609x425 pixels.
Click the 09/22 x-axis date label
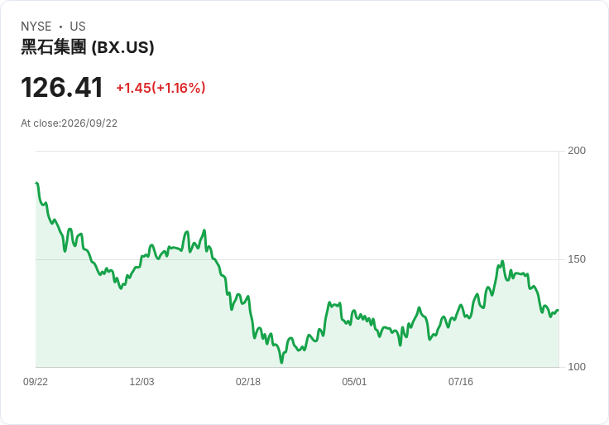click(x=36, y=381)
